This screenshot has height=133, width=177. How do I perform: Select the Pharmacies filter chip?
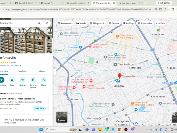(145, 23)
